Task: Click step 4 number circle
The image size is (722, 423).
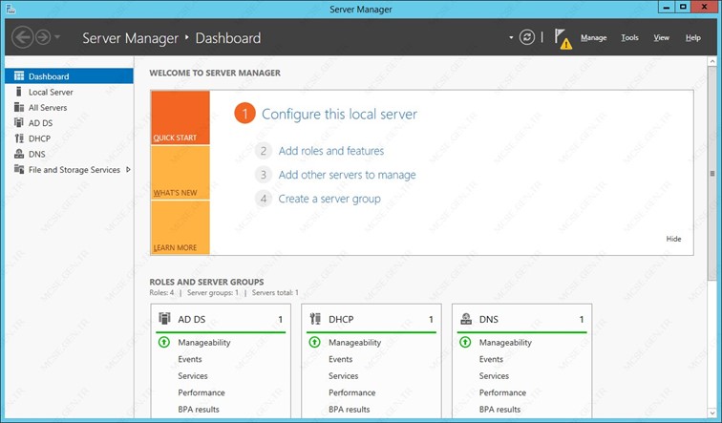Action: click(264, 199)
